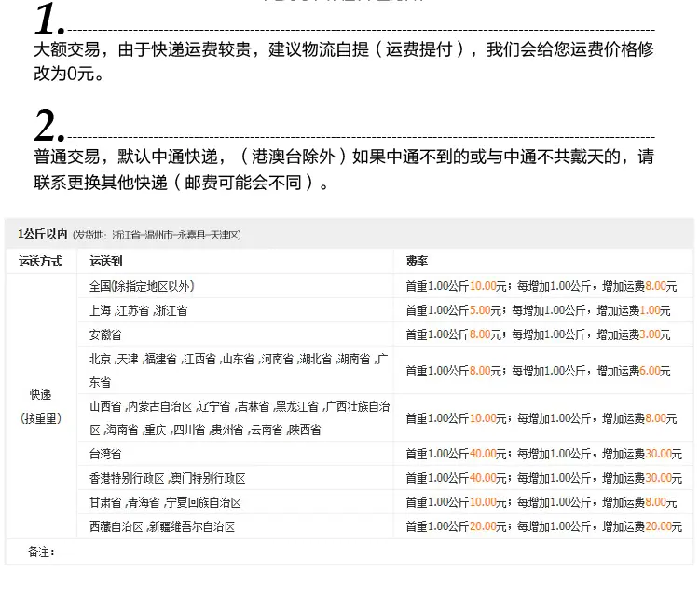Click the rate cell for 台湾省
699x600 pixels.
[543, 454]
